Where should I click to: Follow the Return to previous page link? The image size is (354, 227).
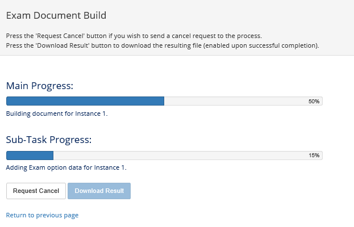point(42,215)
